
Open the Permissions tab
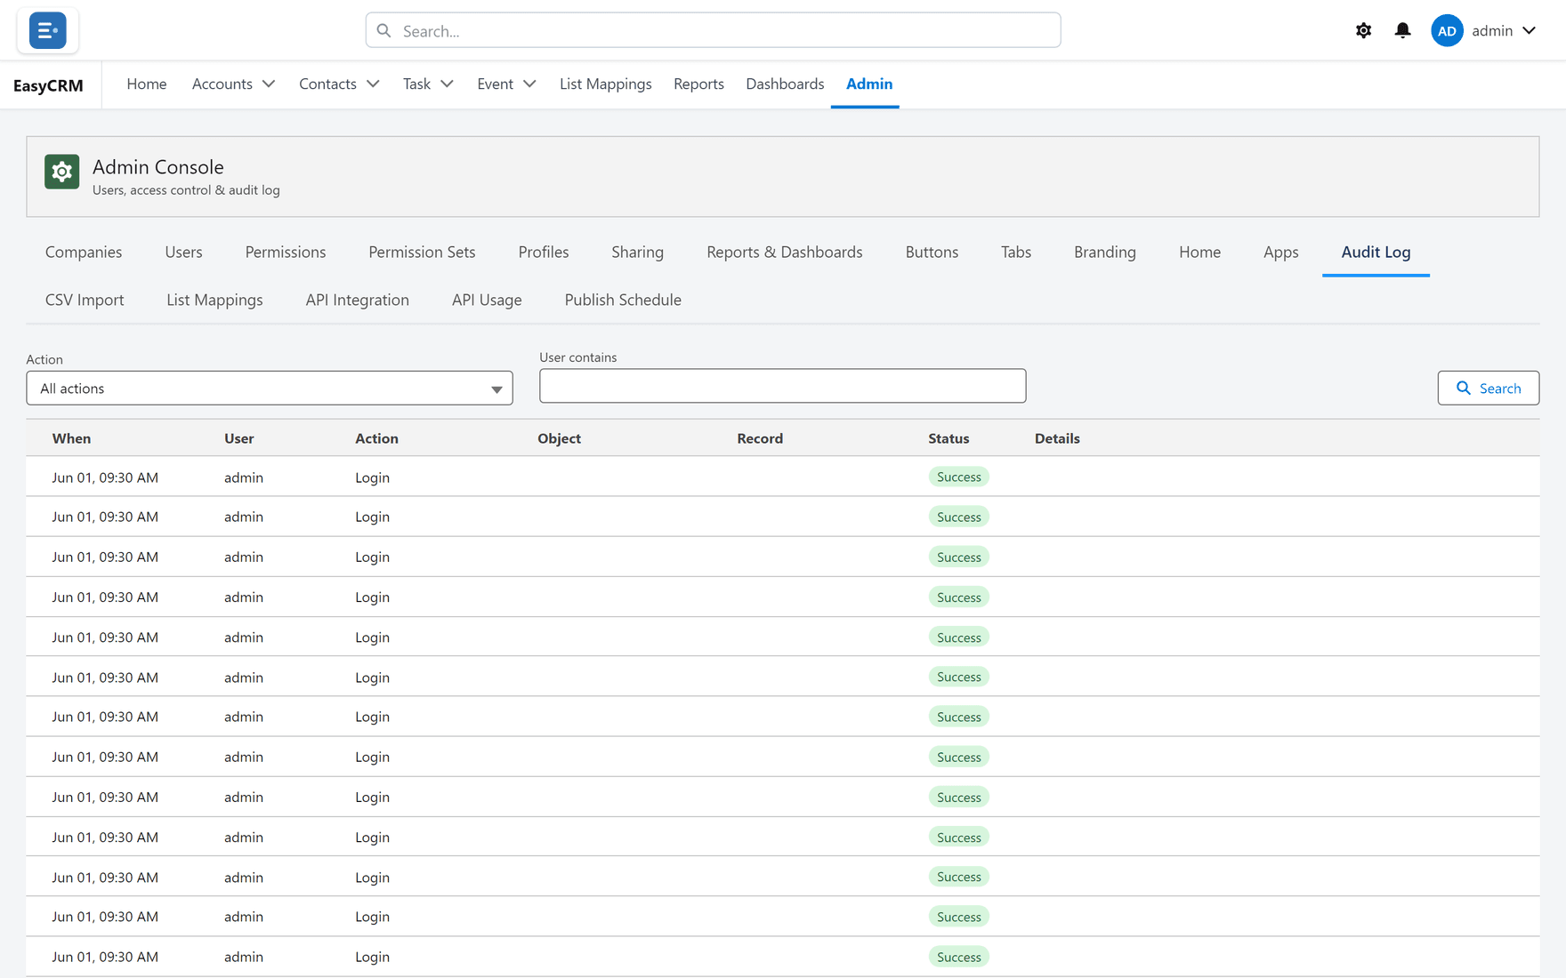(x=286, y=252)
